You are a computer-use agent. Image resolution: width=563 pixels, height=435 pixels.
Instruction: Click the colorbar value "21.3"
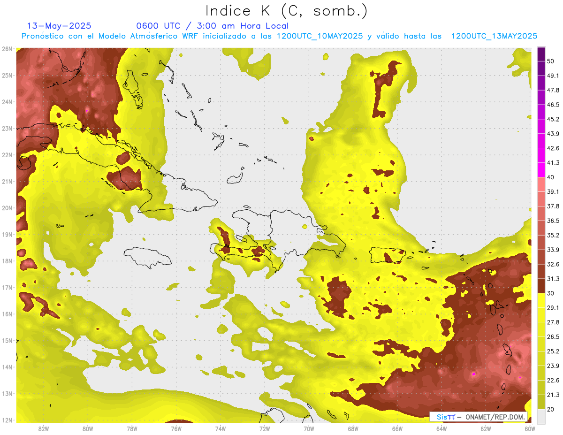554,395
